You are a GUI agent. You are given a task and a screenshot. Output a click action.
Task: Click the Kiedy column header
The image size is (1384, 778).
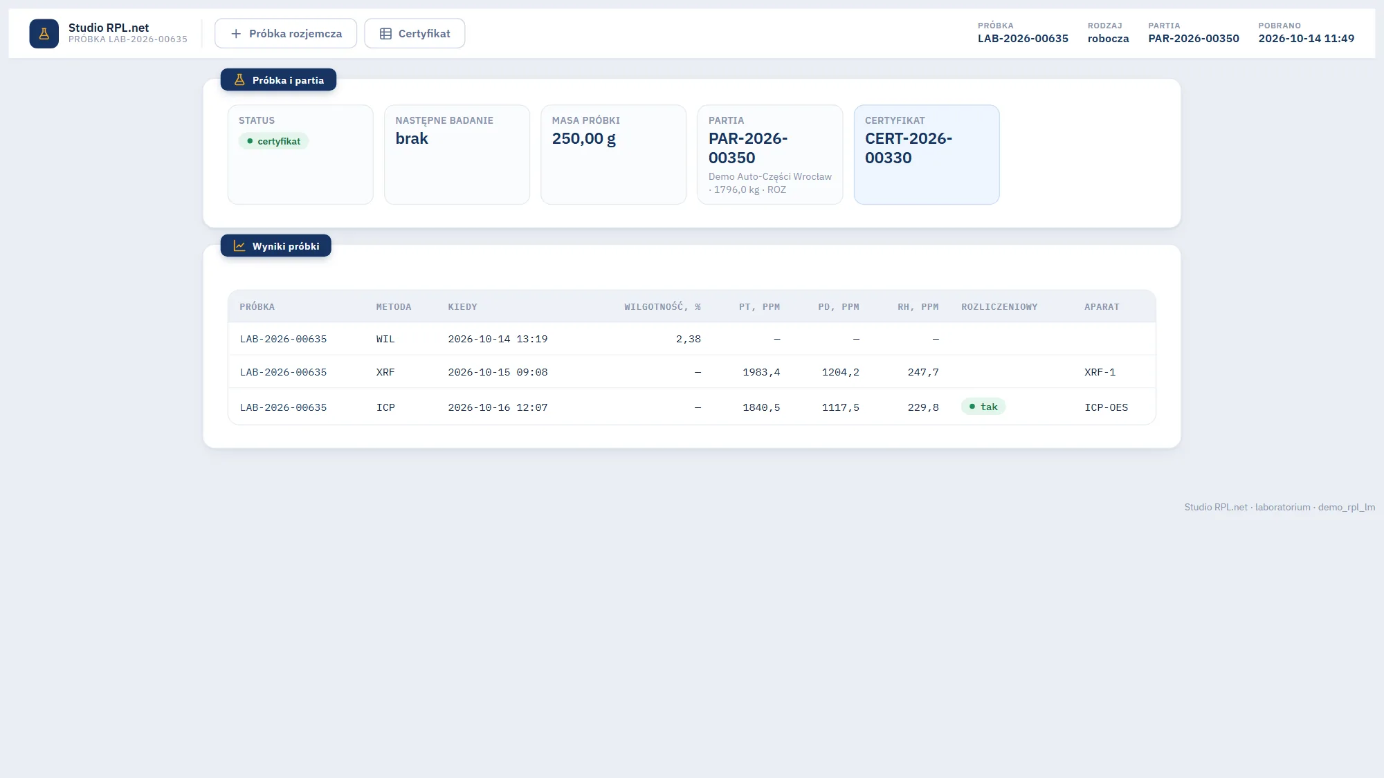[x=462, y=306]
